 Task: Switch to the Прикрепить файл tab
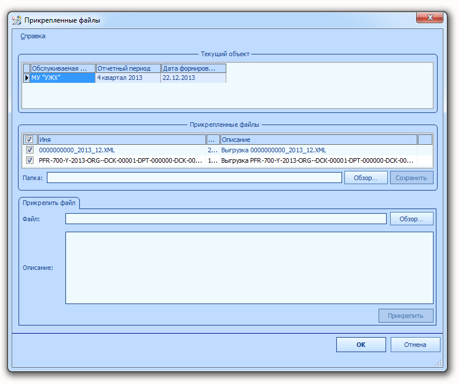click(49, 203)
